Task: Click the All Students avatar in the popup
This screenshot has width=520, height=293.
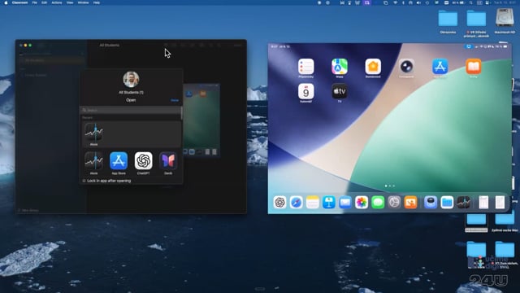Action: pos(131,79)
